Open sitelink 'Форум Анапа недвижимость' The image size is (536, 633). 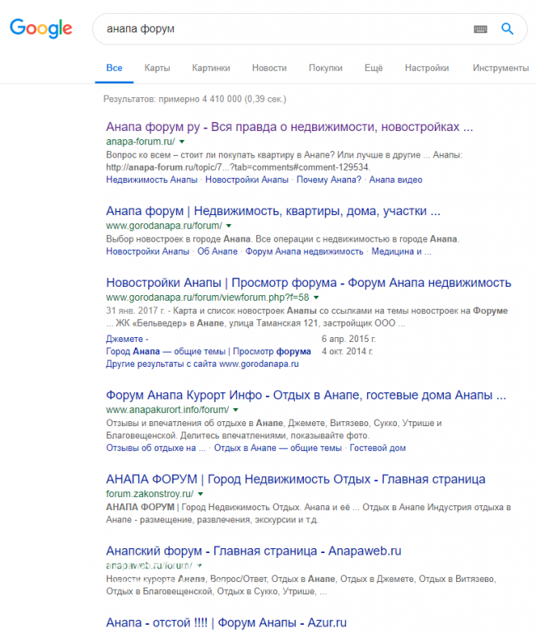[x=305, y=251]
